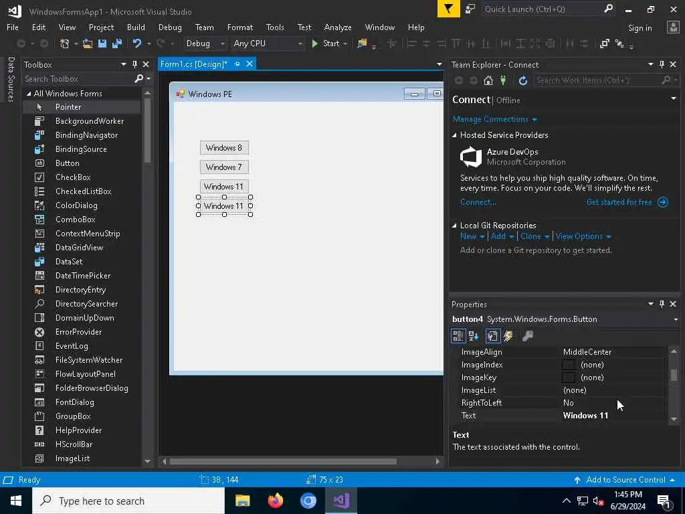This screenshot has width=685, height=514.
Task: Click Add to Source Control in the status bar
Action: tap(624, 480)
